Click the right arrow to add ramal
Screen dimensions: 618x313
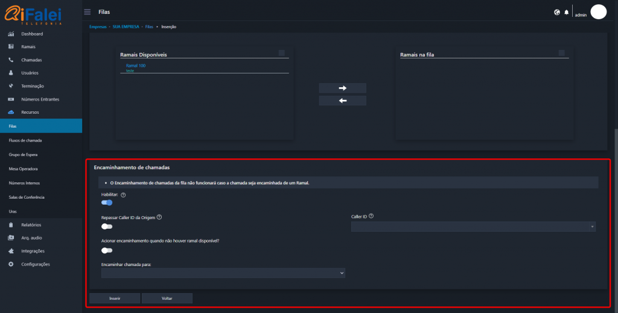pyautogui.click(x=342, y=88)
